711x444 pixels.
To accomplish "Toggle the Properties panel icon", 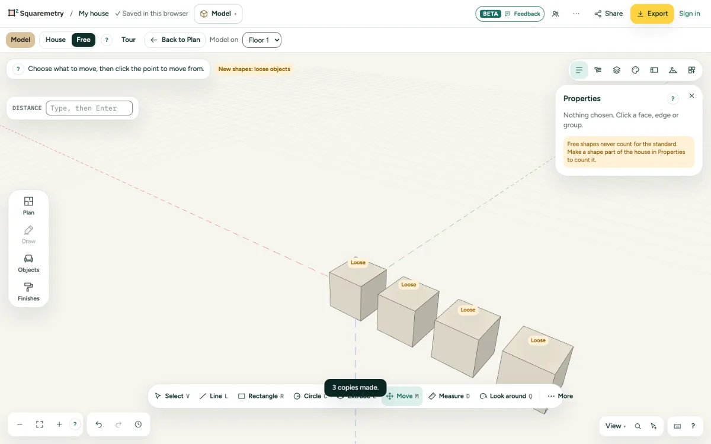I will tap(579, 70).
